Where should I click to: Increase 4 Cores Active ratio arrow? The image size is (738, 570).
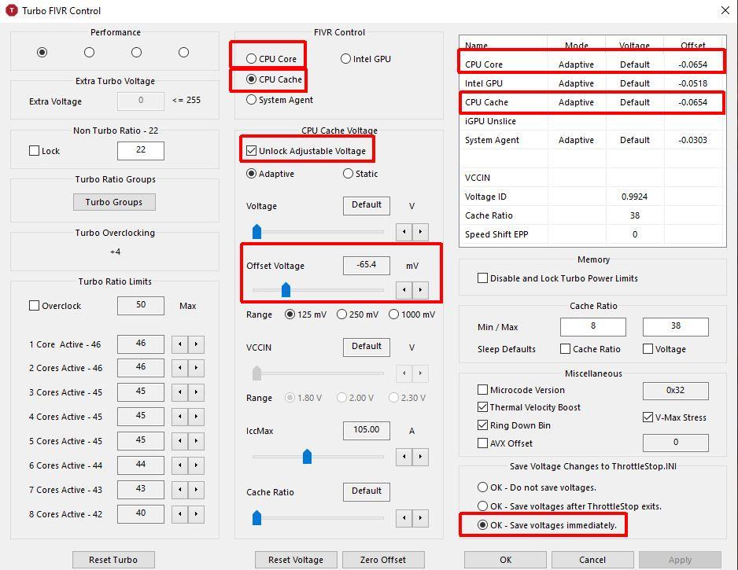click(196, 417)
